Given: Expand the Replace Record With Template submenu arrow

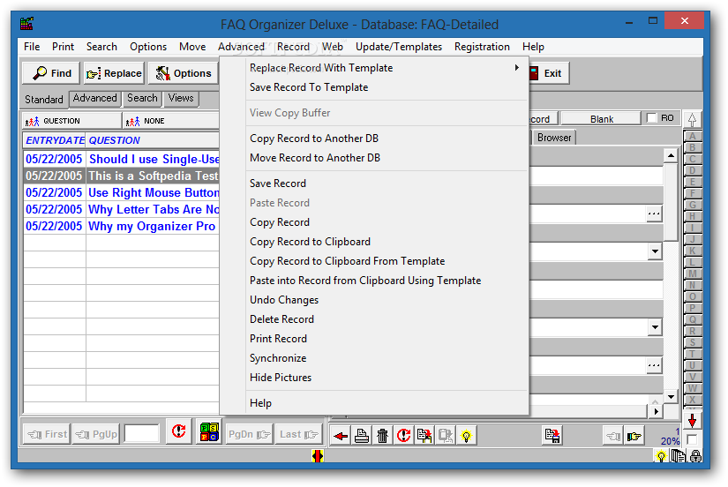Looking at the screenshot, I should tap(517, 68).
